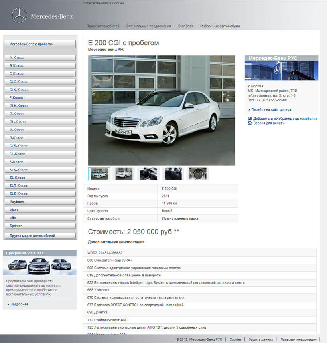Select Другие марки автомобилей sidebar button

coord(40,236)
